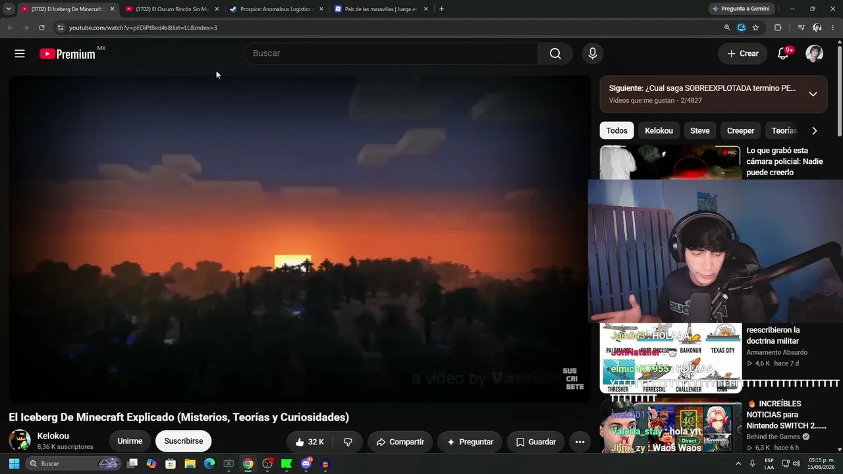The image size is (843, 474).
Task: Dislike the video with thumbs-down
Action: pyautogui.click(x=348, y=442)
